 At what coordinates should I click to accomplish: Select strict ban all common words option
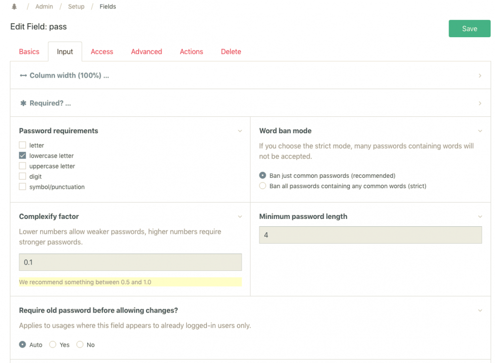pos(263,186)
